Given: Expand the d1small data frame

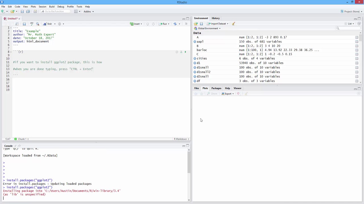Looking at the screenshot, I should coord(195,67).
